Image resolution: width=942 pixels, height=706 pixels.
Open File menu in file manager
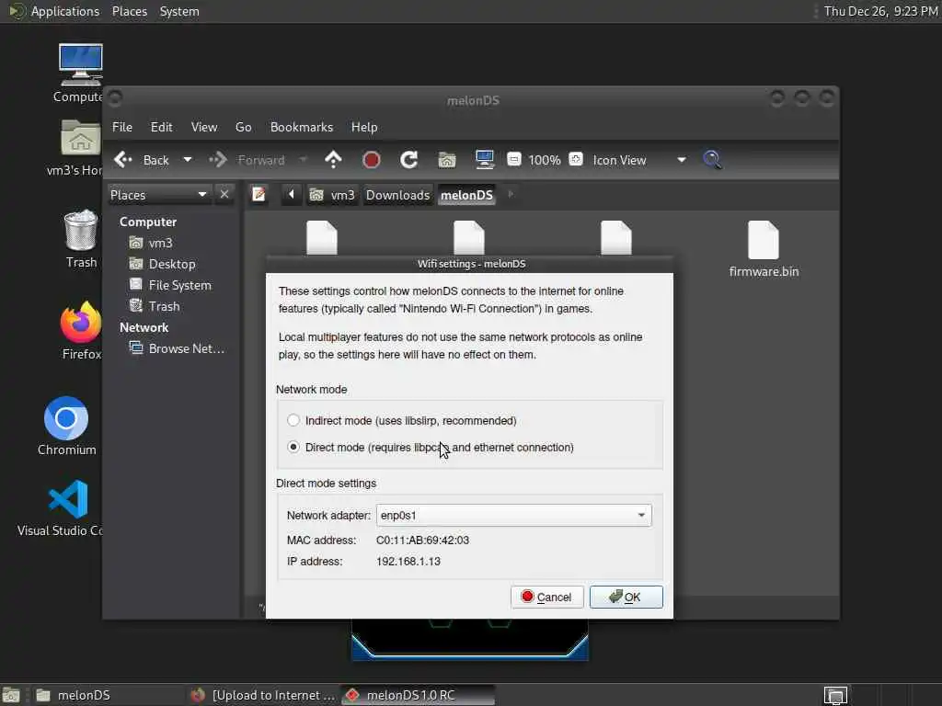[x=122, y=127]
